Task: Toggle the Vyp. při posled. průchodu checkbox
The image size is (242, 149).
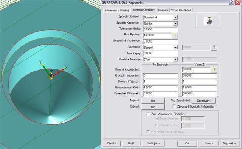Action: point(148,132)
